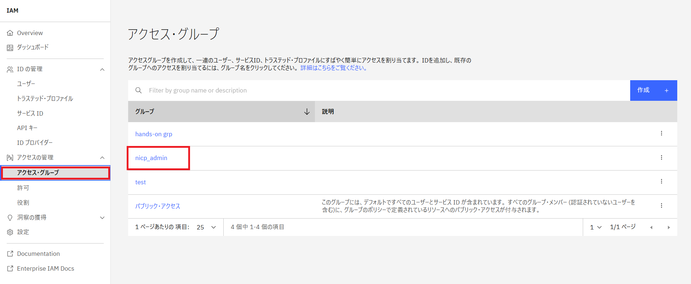Click the 作成 button
The height and width of the screenshot is (284, 691).
pyautogui.click(x=653, y=90)
